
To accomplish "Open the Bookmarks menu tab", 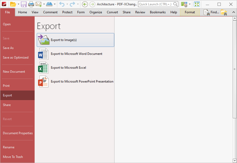I will [x=158, y=12].
